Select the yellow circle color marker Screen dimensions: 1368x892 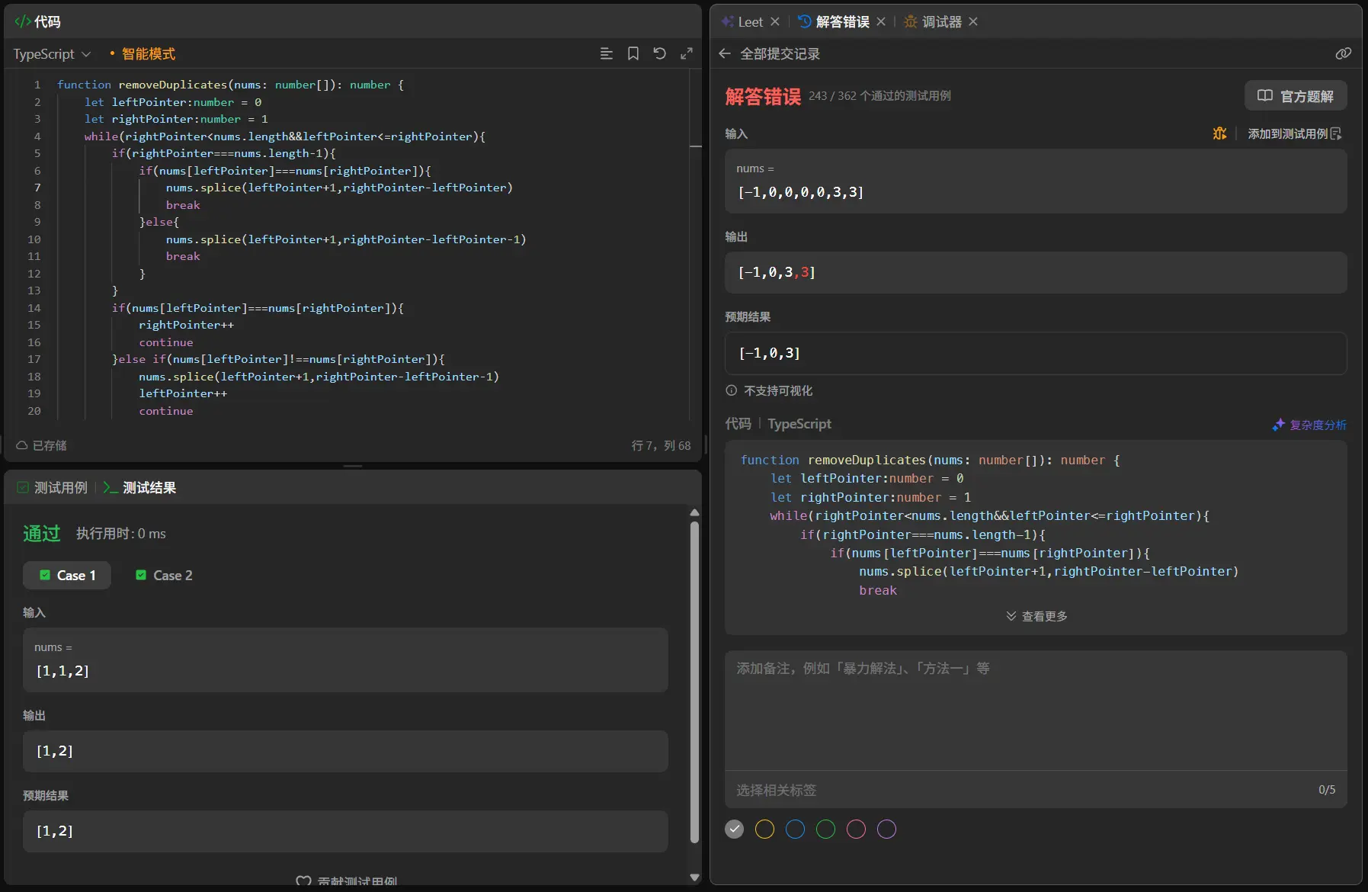point(764,829)
